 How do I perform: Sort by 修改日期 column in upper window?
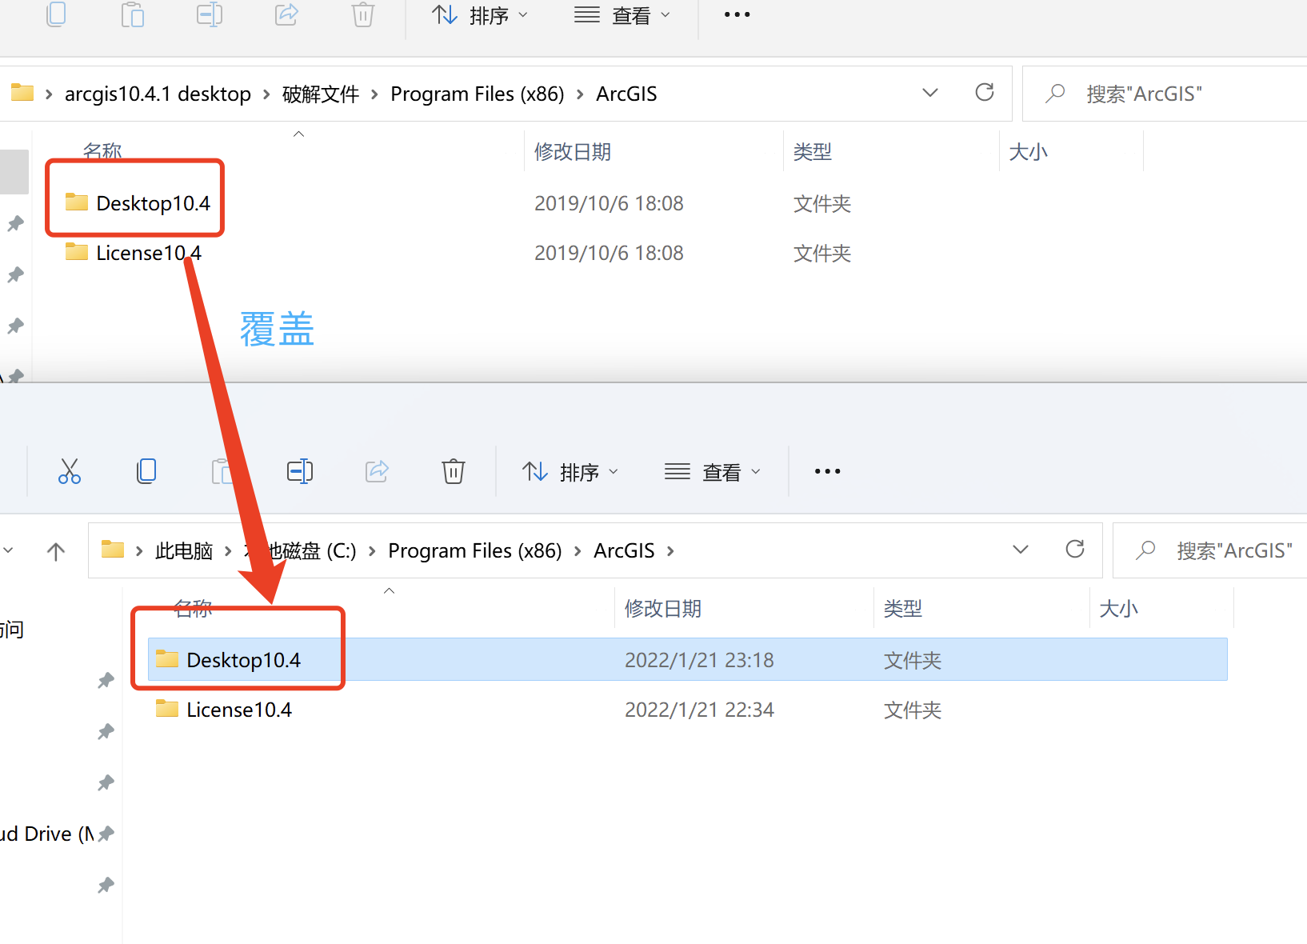[573, 152]
